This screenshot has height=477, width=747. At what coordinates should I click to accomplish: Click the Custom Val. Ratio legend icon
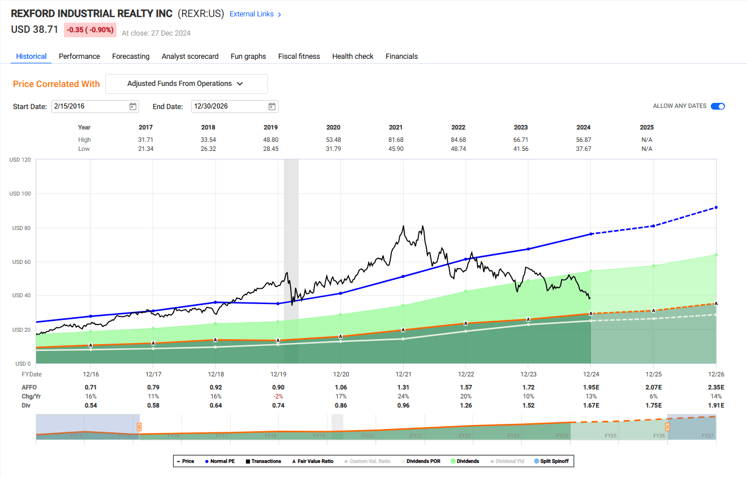point(346,461)
